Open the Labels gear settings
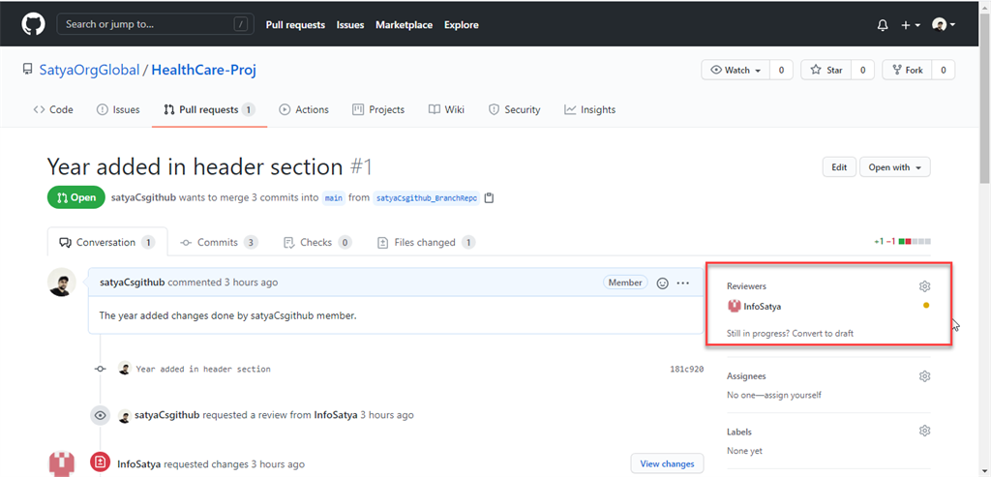Image resolution: width=991 pixels, height=477 pixels. [x=924, y=432]
